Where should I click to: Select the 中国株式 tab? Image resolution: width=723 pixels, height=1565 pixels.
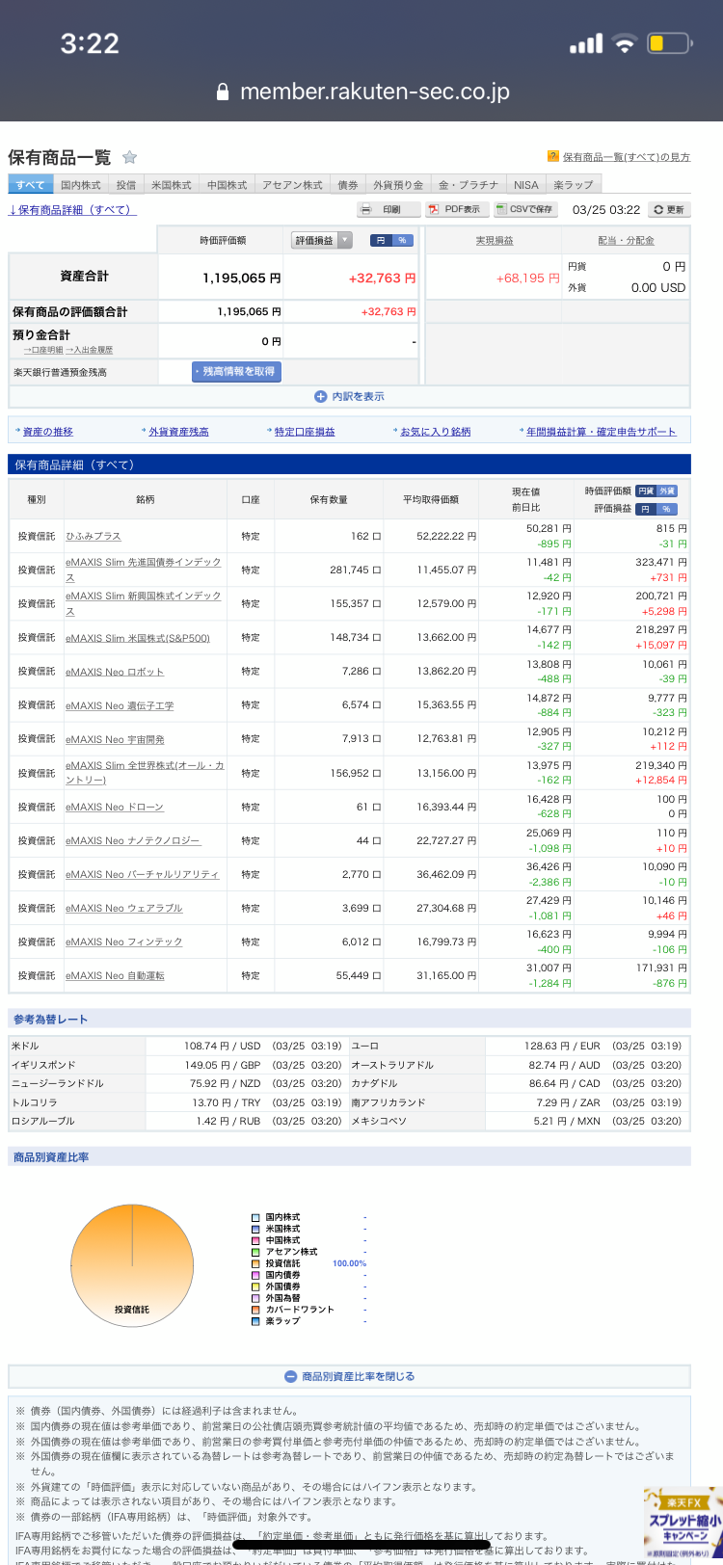click(x=227, y=185)
